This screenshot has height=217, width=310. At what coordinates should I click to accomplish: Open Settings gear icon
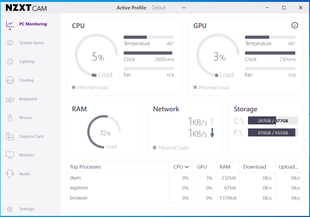point(10,209)
